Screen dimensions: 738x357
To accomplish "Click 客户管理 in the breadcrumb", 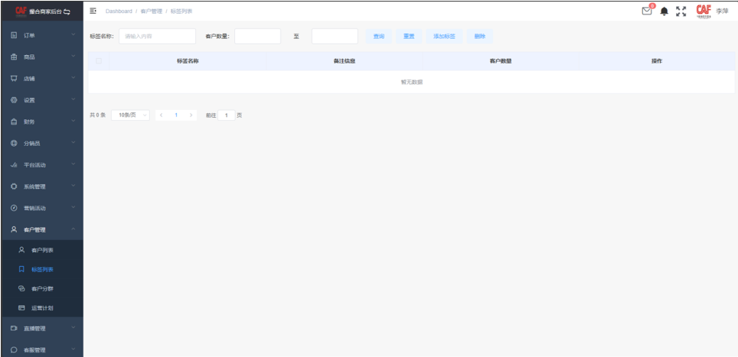I will pos(151,11).
